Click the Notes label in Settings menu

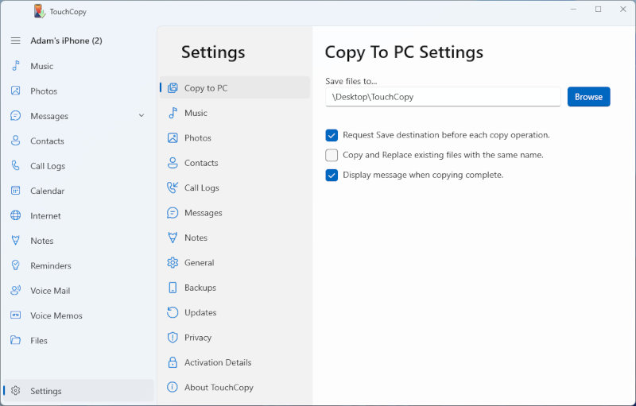196,238
